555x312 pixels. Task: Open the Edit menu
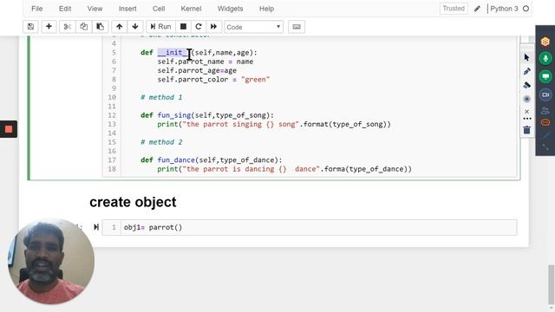pos(65,9)
